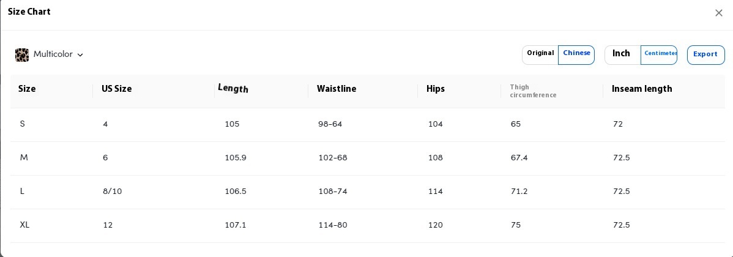733x257 pixels.
Task: Select the Chinese size standard
Action: [576, 54]
